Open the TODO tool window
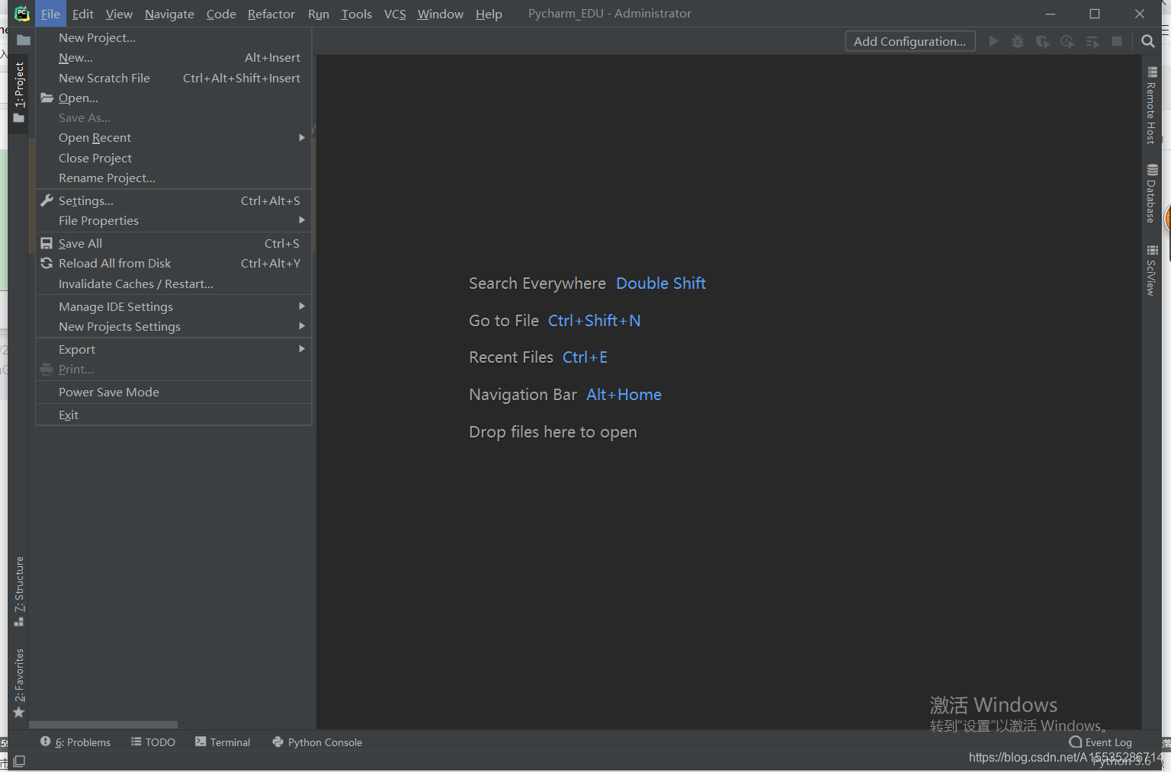 [152, 742]
